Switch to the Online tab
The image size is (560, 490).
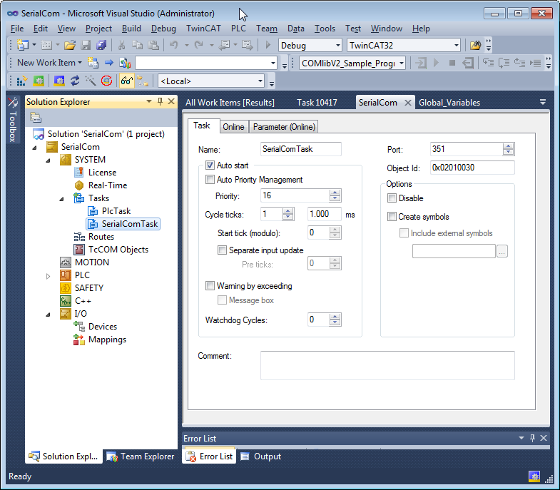233,127
